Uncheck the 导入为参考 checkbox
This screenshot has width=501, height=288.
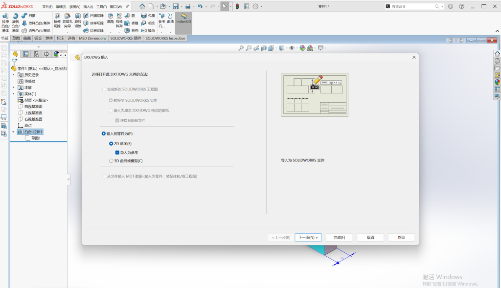(x=117, y=153)
